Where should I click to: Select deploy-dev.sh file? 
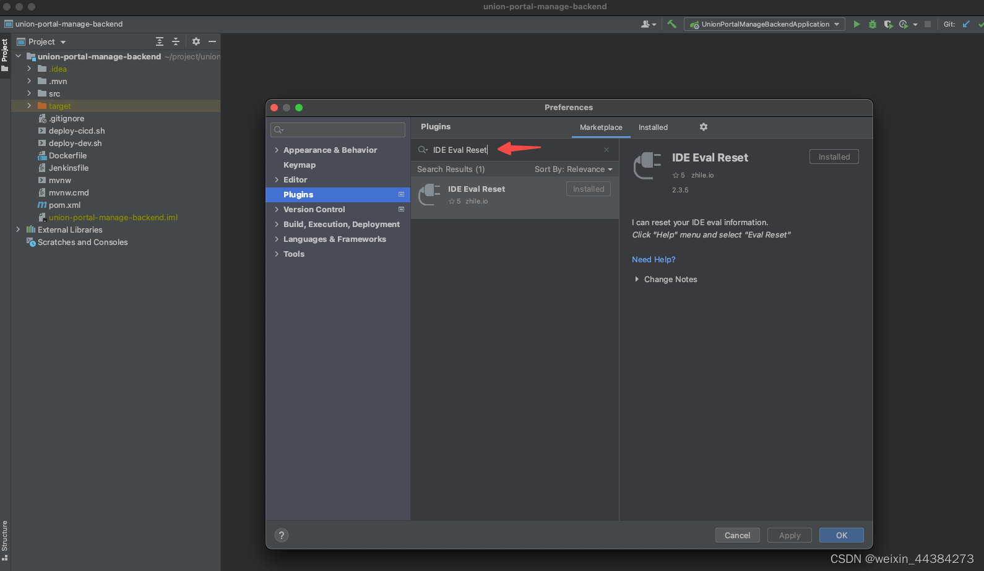pyautogui.click(x=70, y=144)
